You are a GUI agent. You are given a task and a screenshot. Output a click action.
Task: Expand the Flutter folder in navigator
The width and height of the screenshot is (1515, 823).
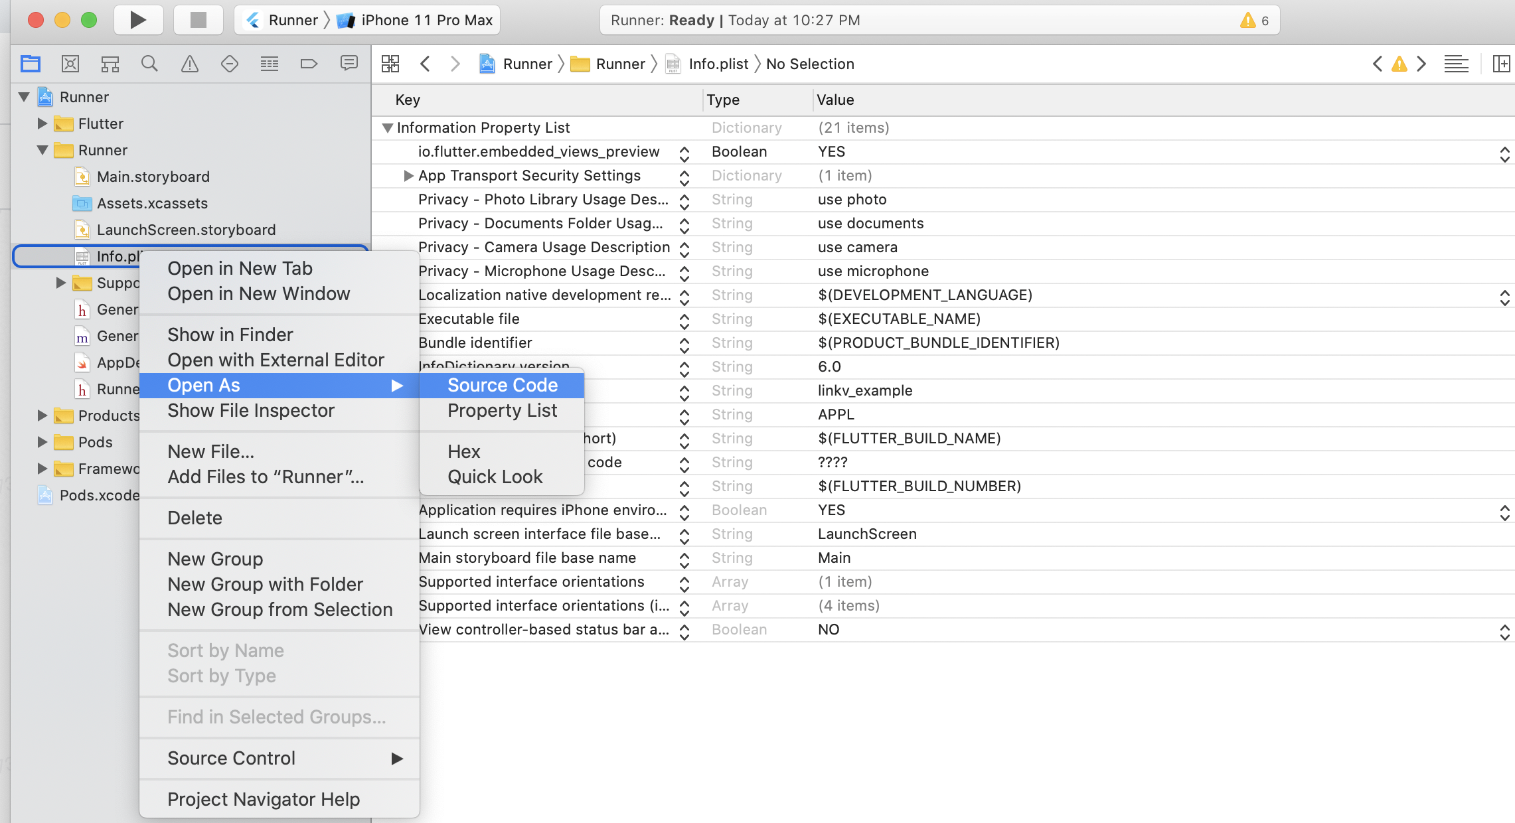[x=42, y=123]
